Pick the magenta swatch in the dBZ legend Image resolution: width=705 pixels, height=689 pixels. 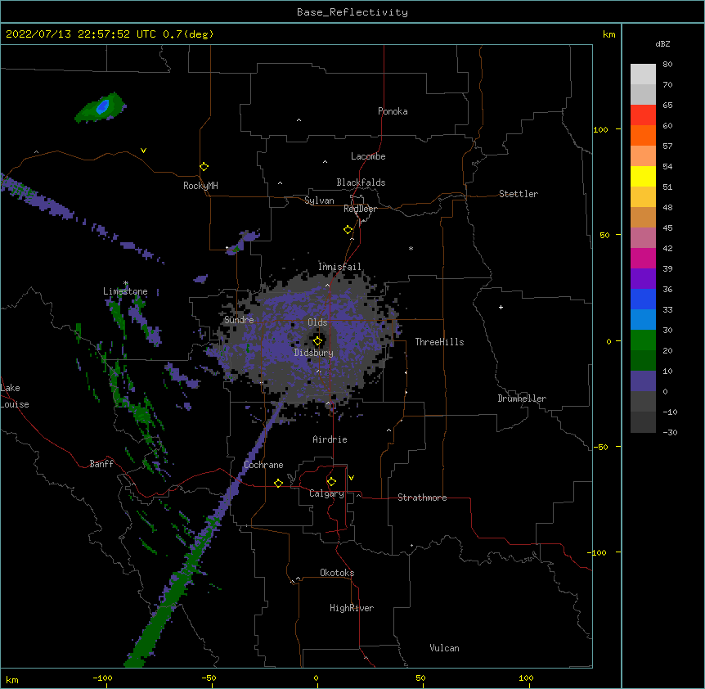(643, 258)
